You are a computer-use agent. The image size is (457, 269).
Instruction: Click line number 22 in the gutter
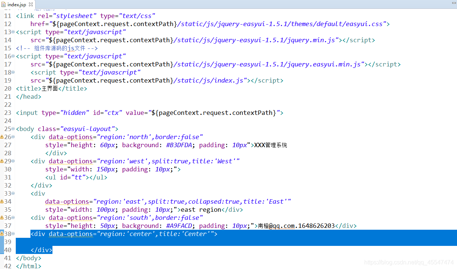(8, 105)
